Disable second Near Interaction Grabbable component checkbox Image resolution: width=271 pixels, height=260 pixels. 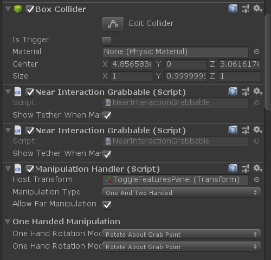(x=30, y=131)
